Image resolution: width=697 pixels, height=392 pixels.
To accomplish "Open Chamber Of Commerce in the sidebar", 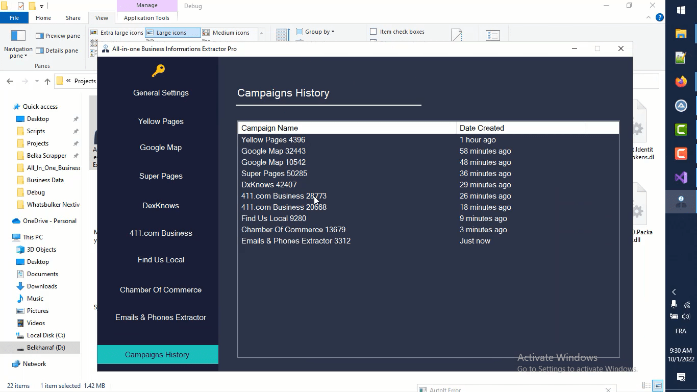I will [161, 290].
